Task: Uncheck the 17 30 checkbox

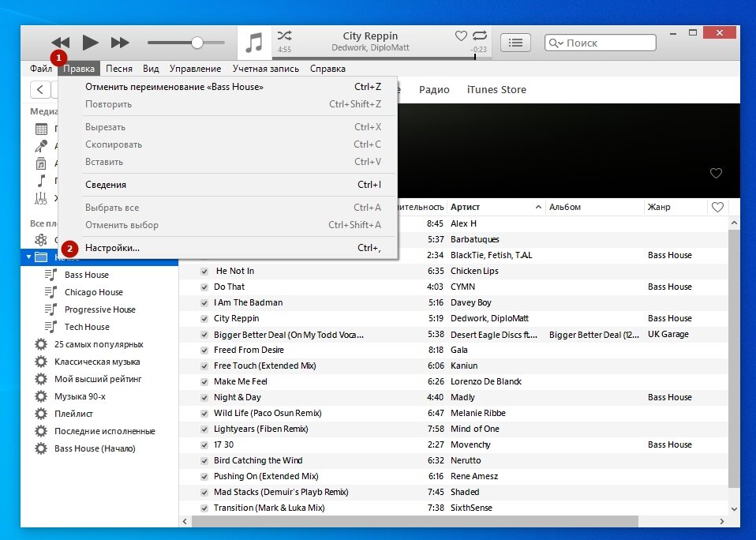Action: click(x=204, y=445)
